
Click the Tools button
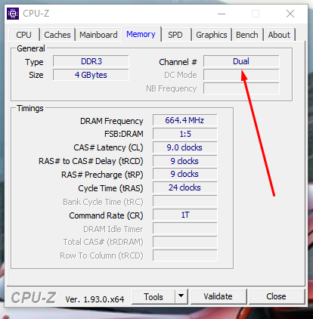click(153, 296)
